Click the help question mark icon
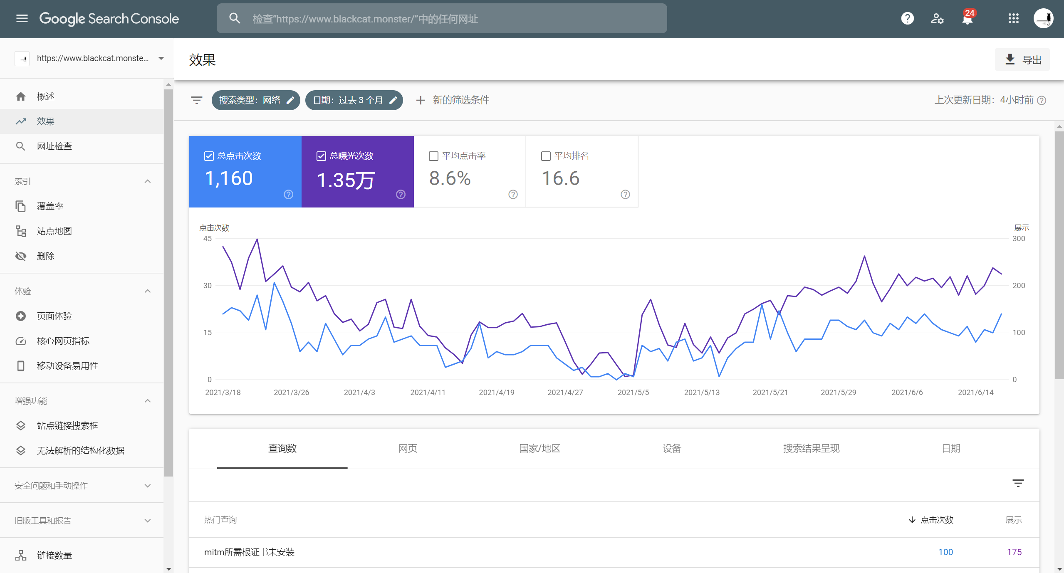The height and width of the screenshot is (573, 1064). point(907,19)
